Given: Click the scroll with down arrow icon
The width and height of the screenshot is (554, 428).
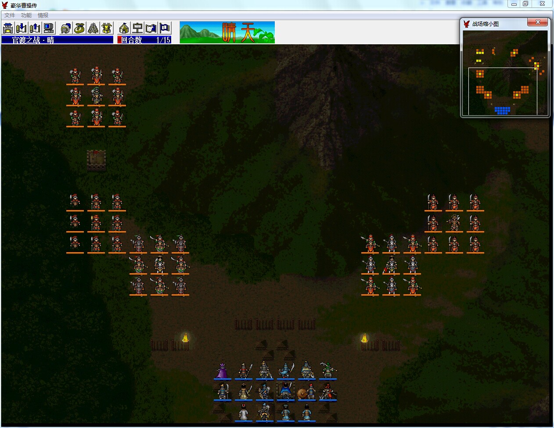Looking at the screenshot, I should click(22, 29).
